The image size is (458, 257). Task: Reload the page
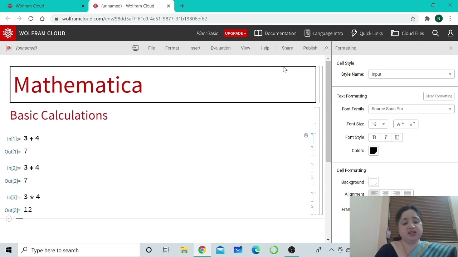(x=31, y=19)
